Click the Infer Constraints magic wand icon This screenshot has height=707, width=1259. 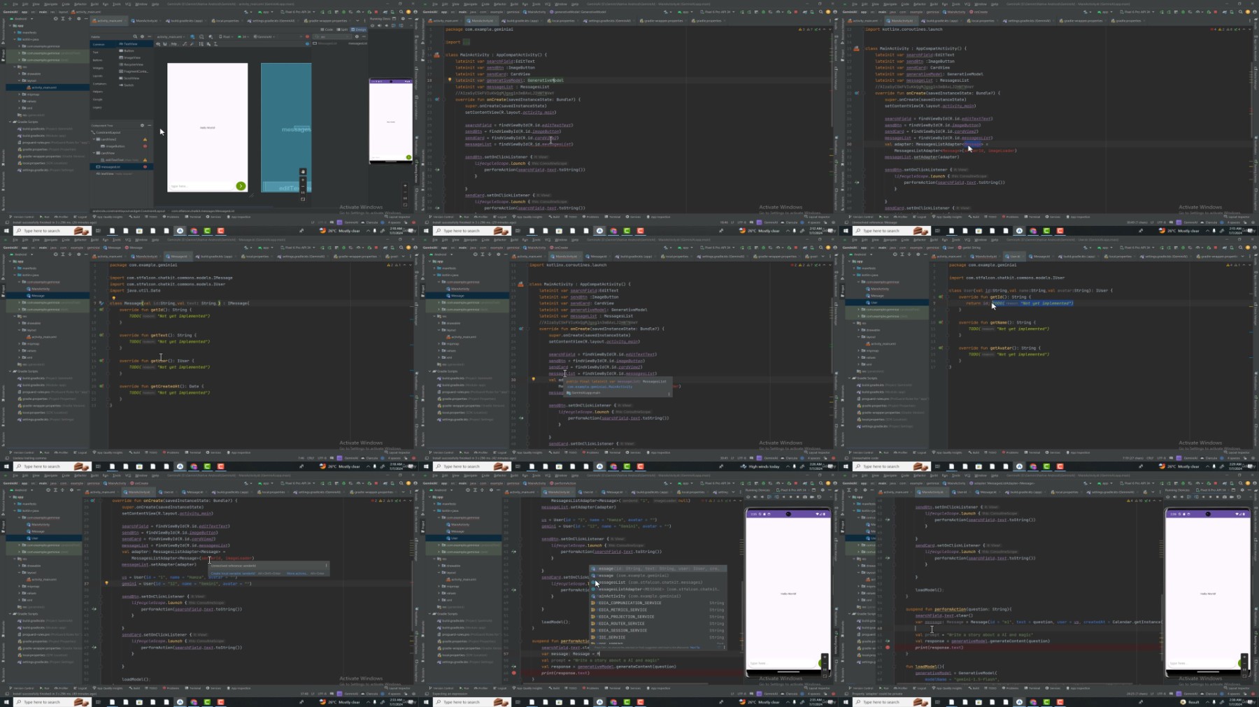192,44
